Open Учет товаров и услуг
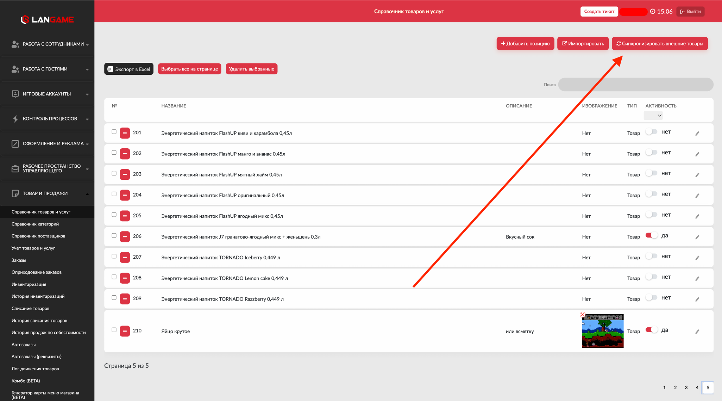This screenshot has width=722, height=401. (33, 248)
